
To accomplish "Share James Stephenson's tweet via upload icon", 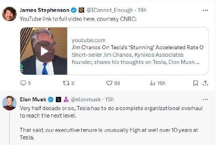I will pos(205,83).
